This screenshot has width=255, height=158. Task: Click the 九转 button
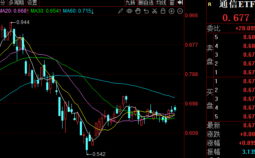(131, 3)
